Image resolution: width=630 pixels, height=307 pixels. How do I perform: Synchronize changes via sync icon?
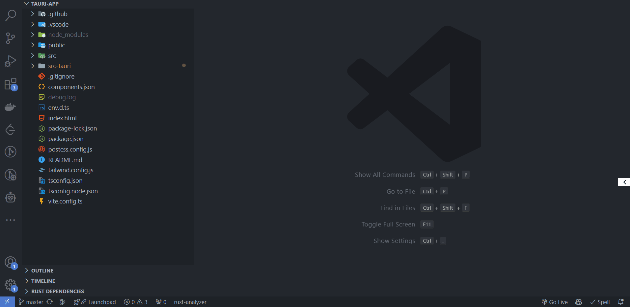click(x=49, y=302)
